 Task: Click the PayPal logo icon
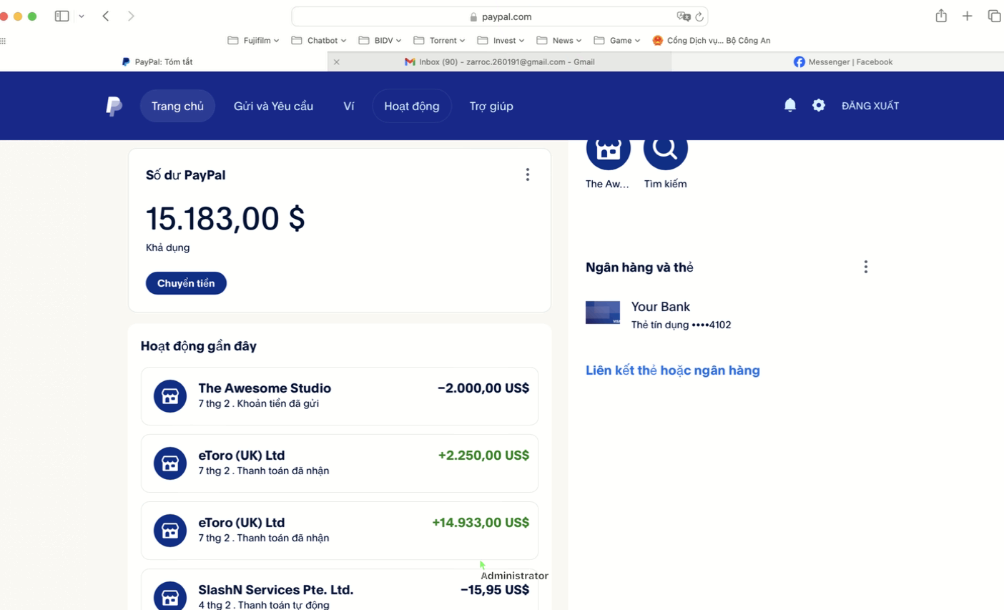point(114,106)
